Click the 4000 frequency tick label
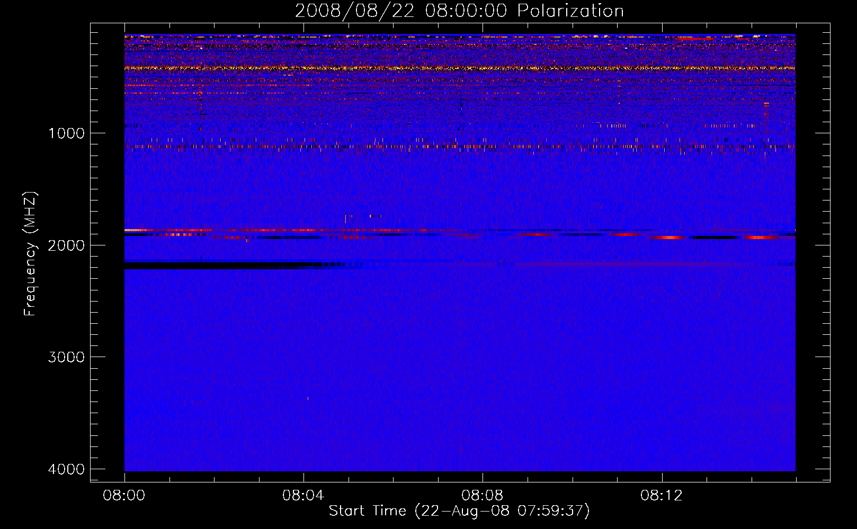The height and width of the screenshot is (529, 857). click(x=66, y=469)
